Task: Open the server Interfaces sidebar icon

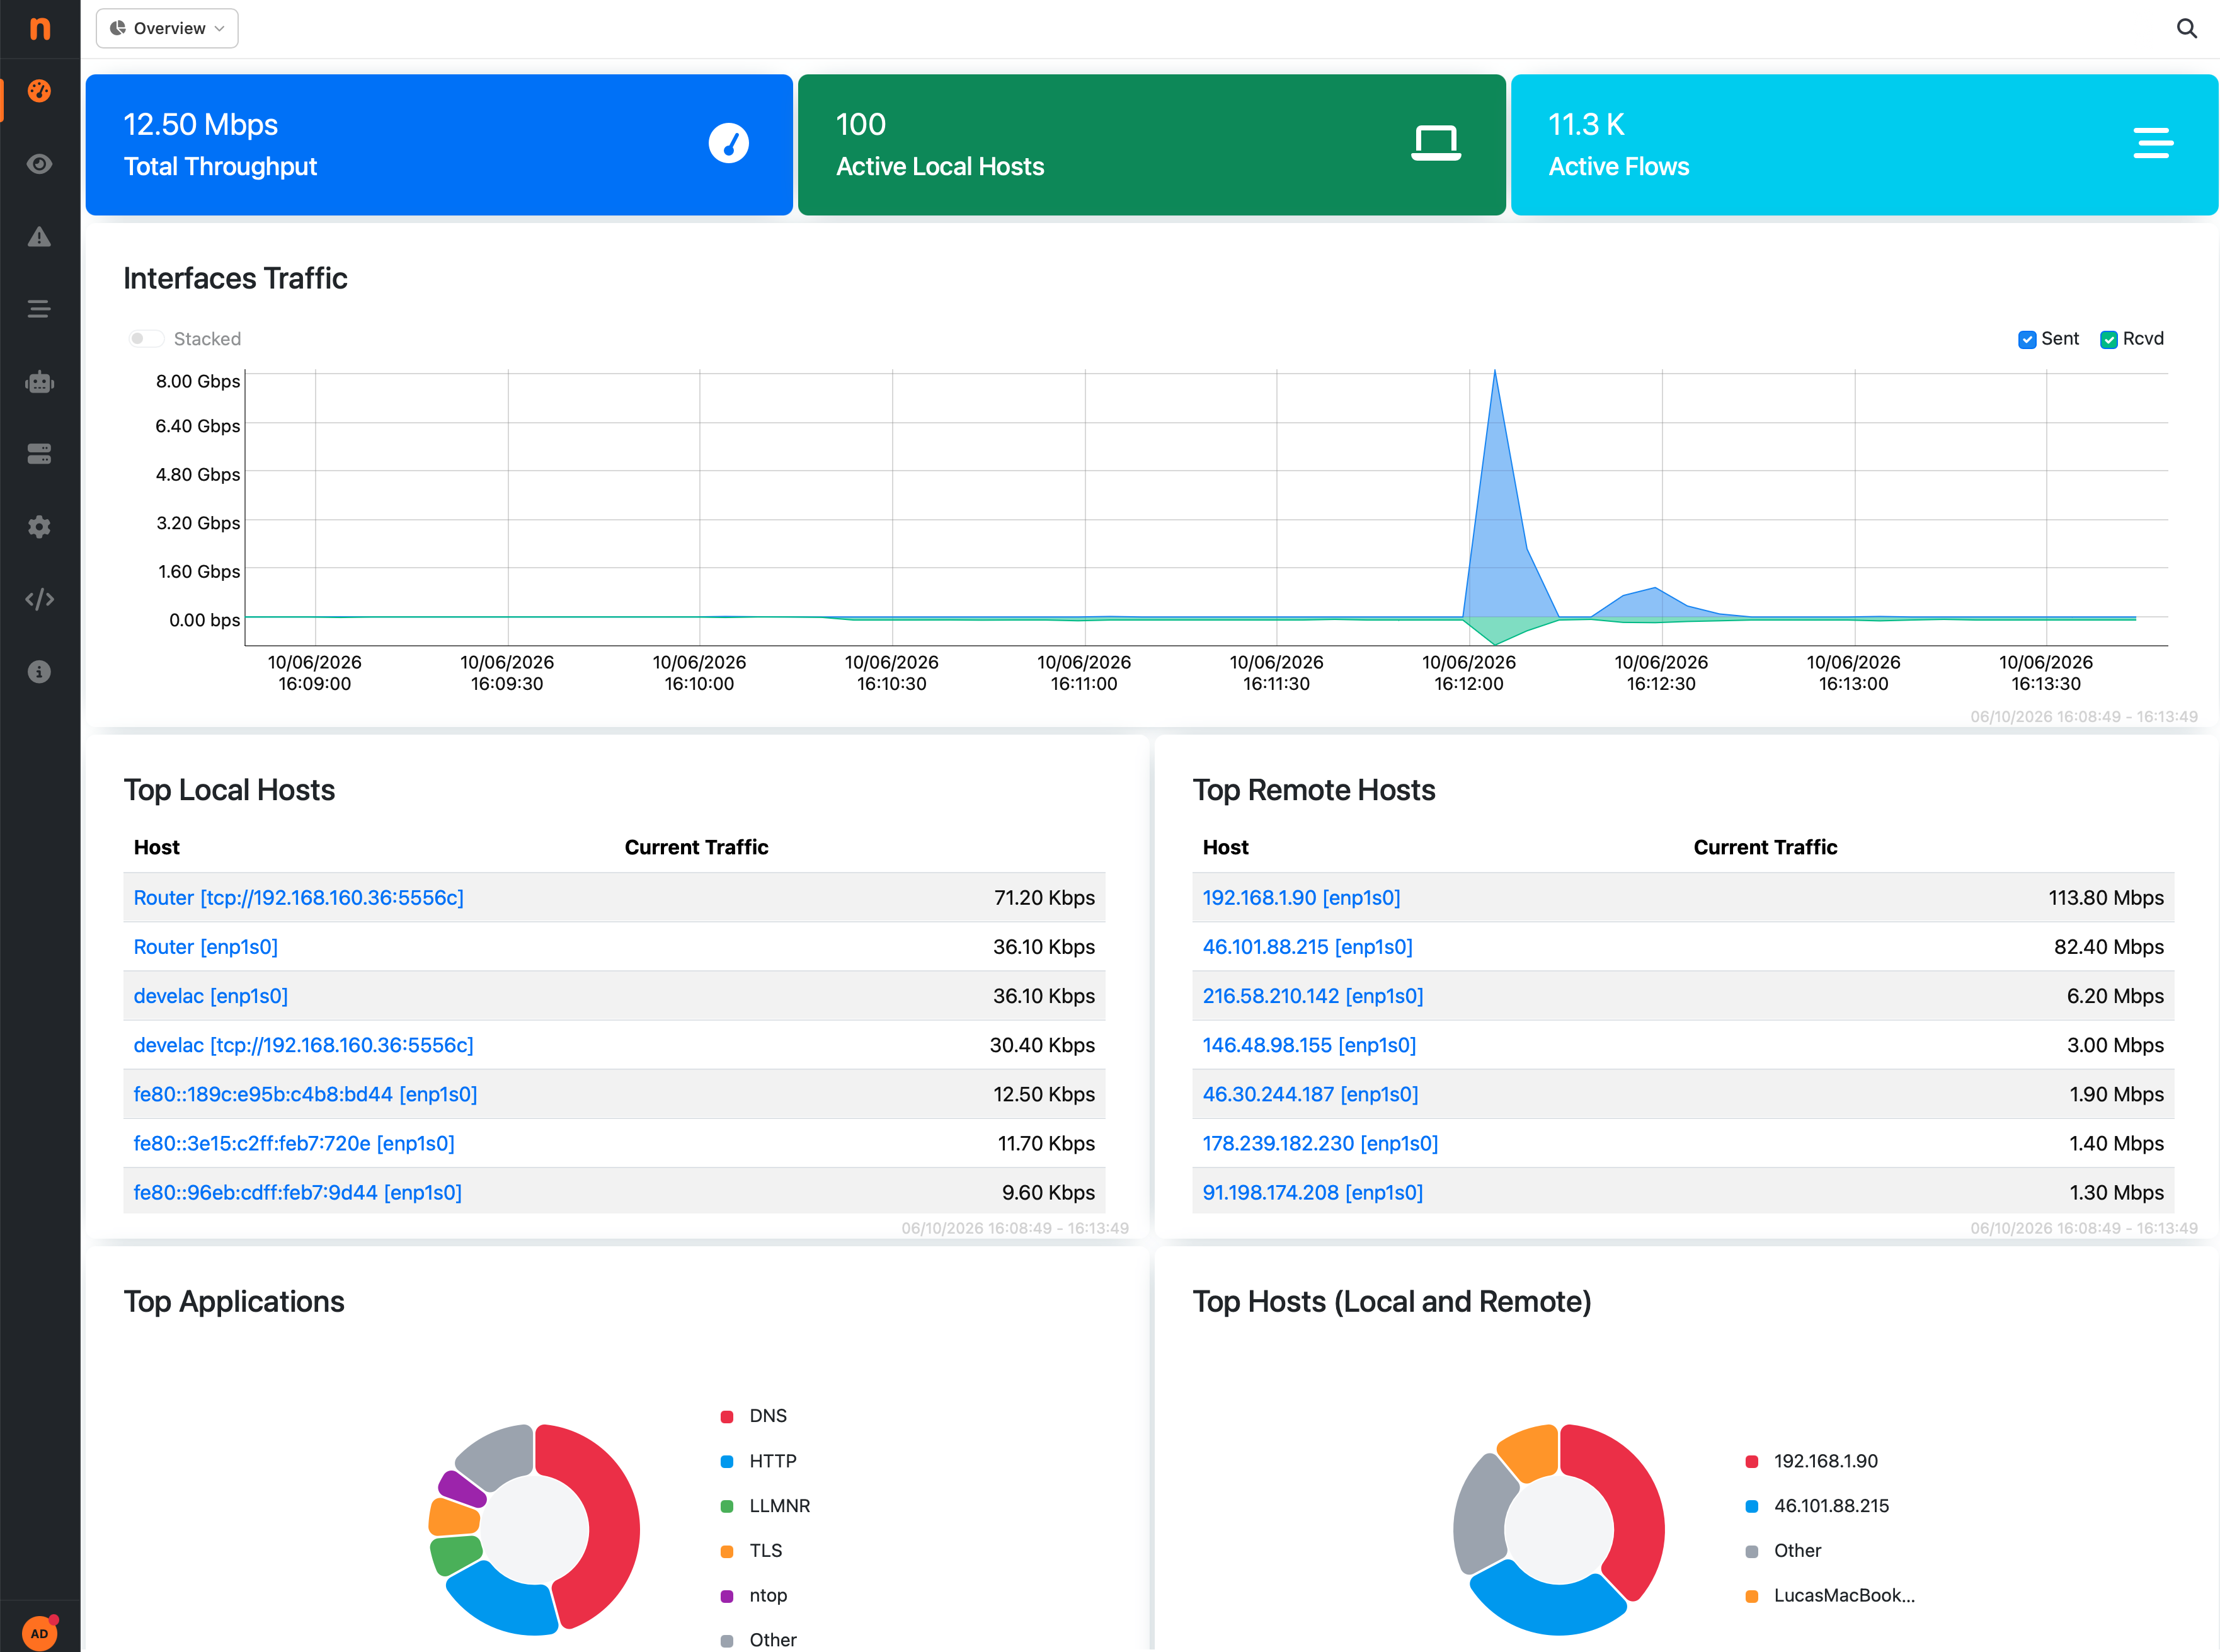Action: (39, 454)
